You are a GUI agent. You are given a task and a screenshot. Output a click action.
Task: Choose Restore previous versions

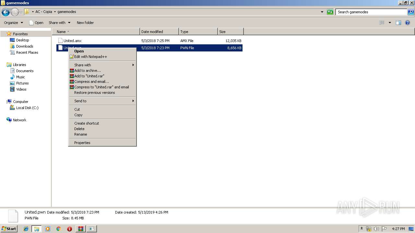point(102,93)
